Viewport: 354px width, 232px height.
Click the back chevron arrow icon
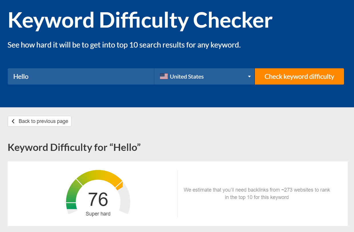tap(13, 121)
